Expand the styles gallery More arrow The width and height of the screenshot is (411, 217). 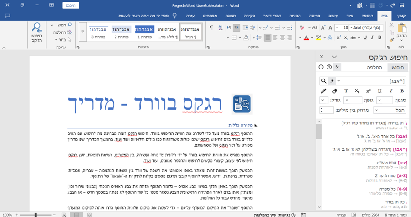tap(83, 32)
